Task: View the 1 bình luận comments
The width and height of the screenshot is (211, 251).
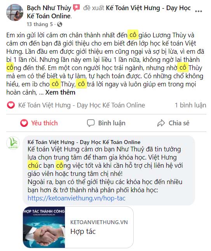Action: tap(190, 105)
